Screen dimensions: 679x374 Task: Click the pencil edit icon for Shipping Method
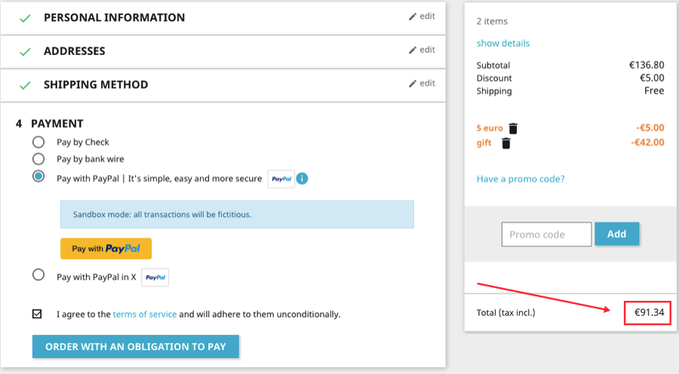tap(413, 84)
